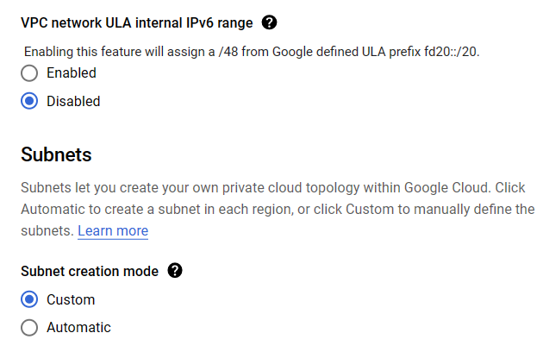Click the "Enabled" option label text
The height and width of the screenshot is (352, 543).
[x=71, y=73]
